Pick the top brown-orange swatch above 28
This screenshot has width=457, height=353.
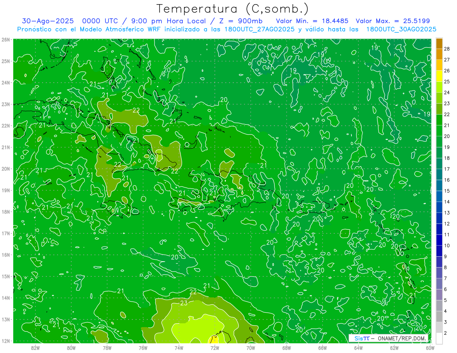tap(439, 43)
